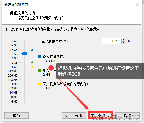Screen dimensions: 144x123
Task: Click the yellow legend square for 最低推荐内存
Action: 39,84
